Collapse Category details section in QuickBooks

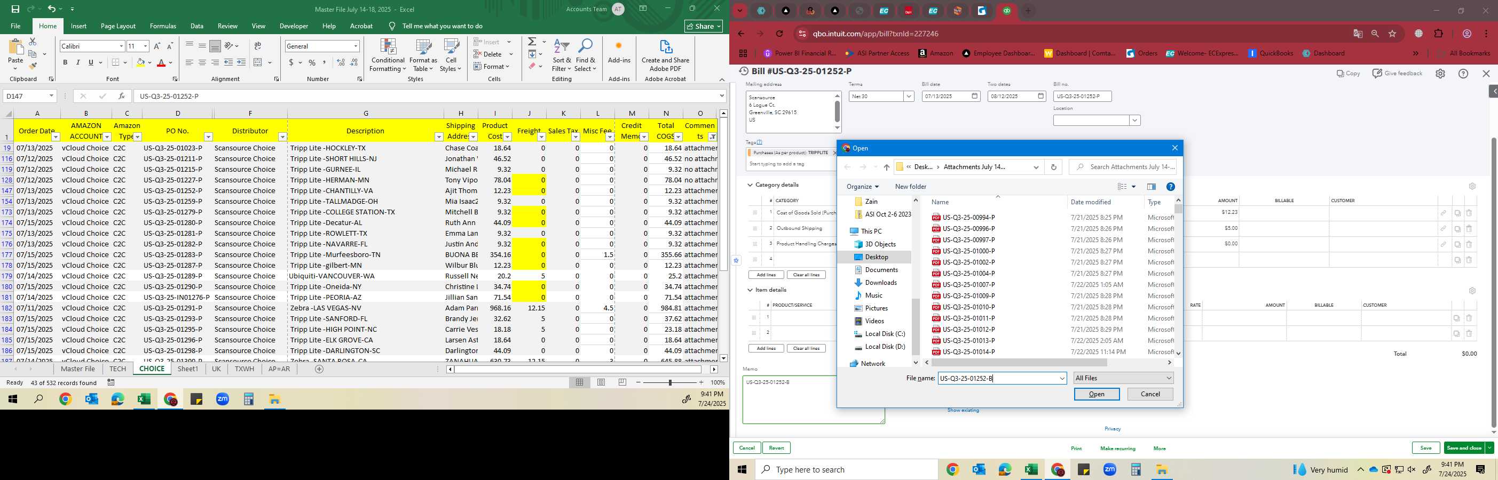(x=750, y=186)
